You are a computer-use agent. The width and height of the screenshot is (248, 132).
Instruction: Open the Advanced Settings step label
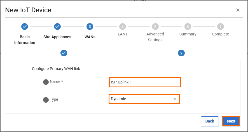click(x=155, y=37)
